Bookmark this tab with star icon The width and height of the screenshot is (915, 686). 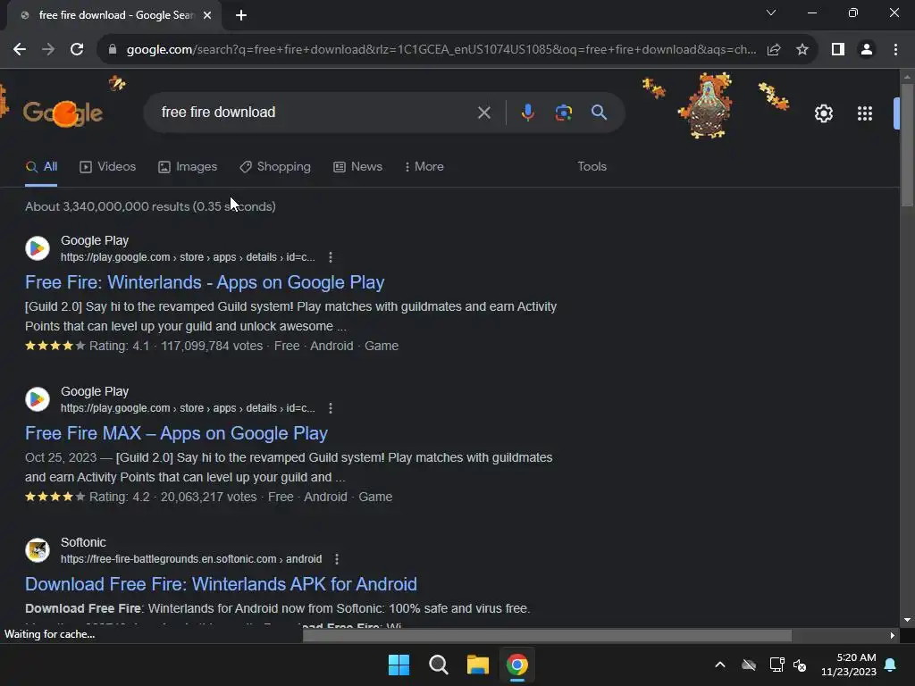click(802, 50)
